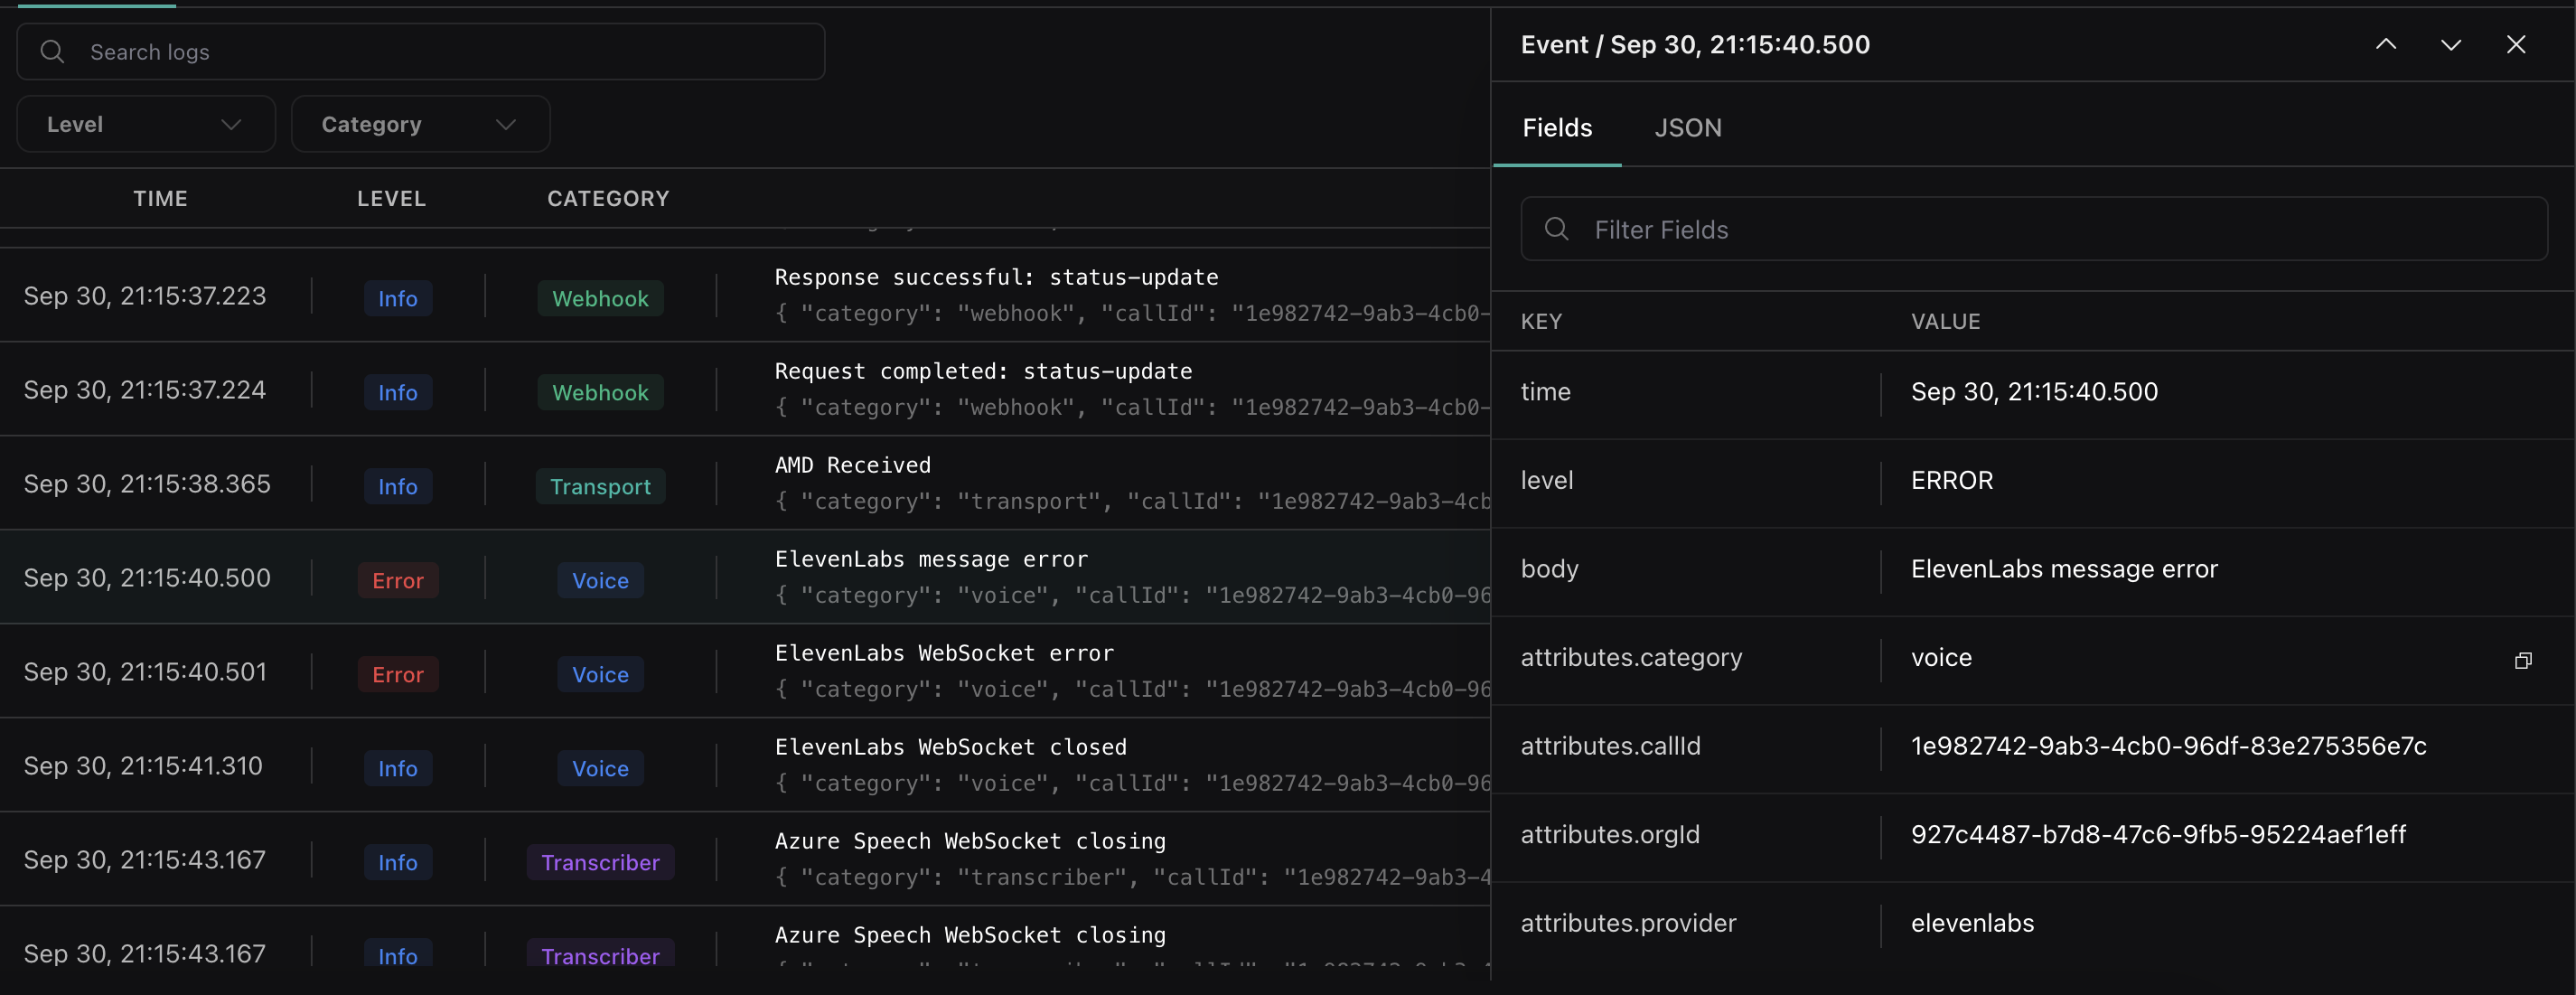Click the Error badge at 21:15:40.501
Image resolution: width=2576 pixels, height=995 pixels.
pos(397,675)
